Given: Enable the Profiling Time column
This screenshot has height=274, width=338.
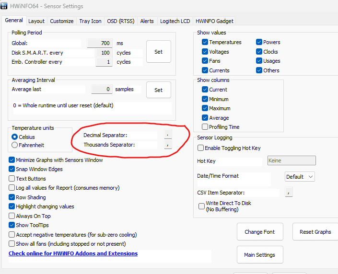Looking at the screenshot, I should (205, 127).
